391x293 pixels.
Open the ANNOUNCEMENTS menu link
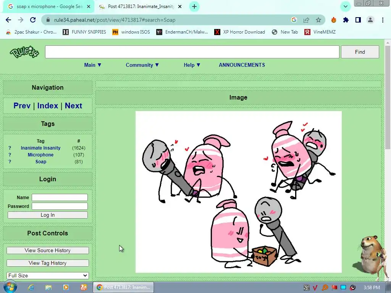click(242, 65)
